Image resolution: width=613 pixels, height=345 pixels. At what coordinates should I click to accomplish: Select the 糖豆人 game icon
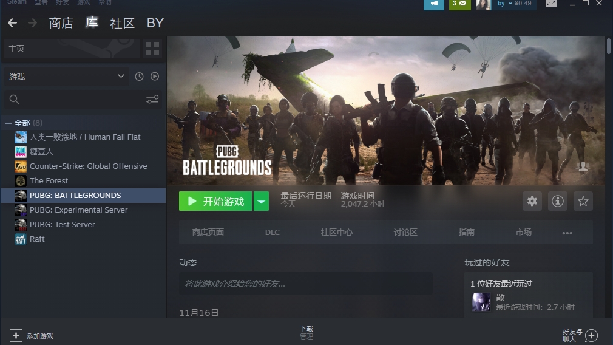20,151
